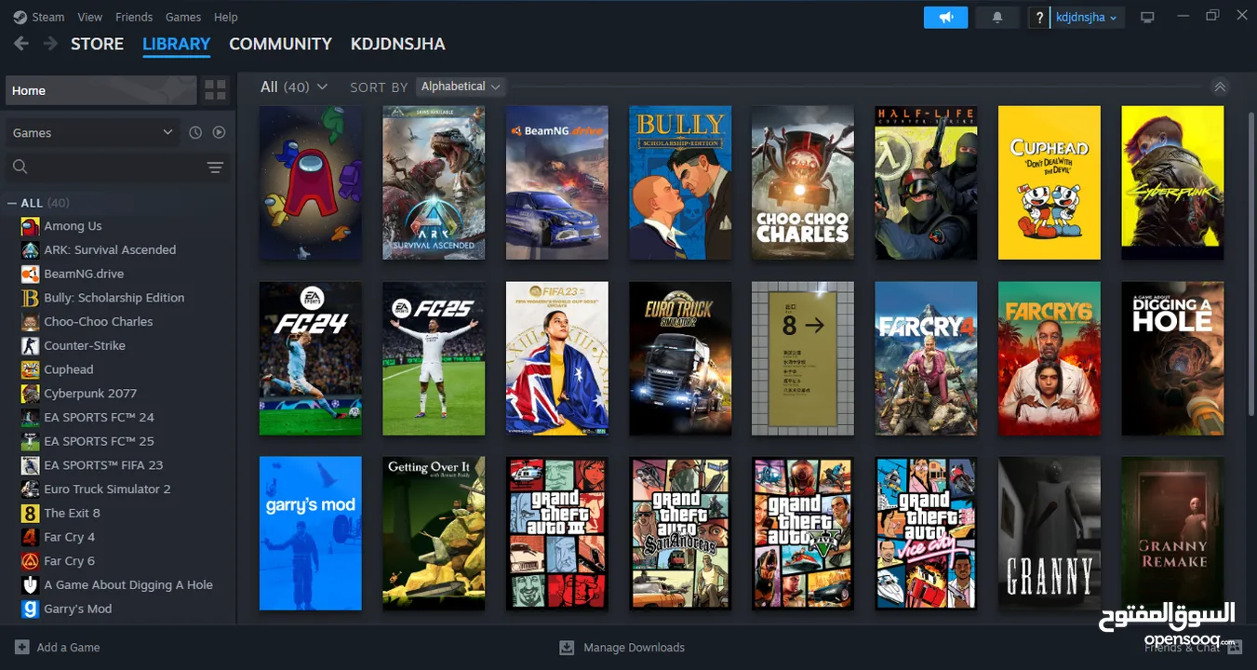This screenshot has height=670, width=1257.
Task: Open the Among Us cover art
Action: (x=311, y=182)
